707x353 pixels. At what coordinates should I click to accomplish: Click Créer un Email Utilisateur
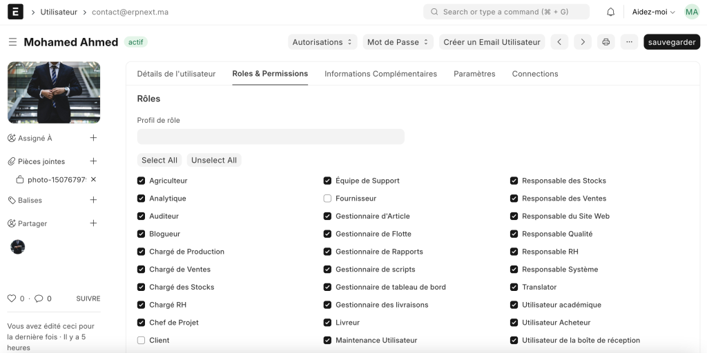tap(492, 42)
